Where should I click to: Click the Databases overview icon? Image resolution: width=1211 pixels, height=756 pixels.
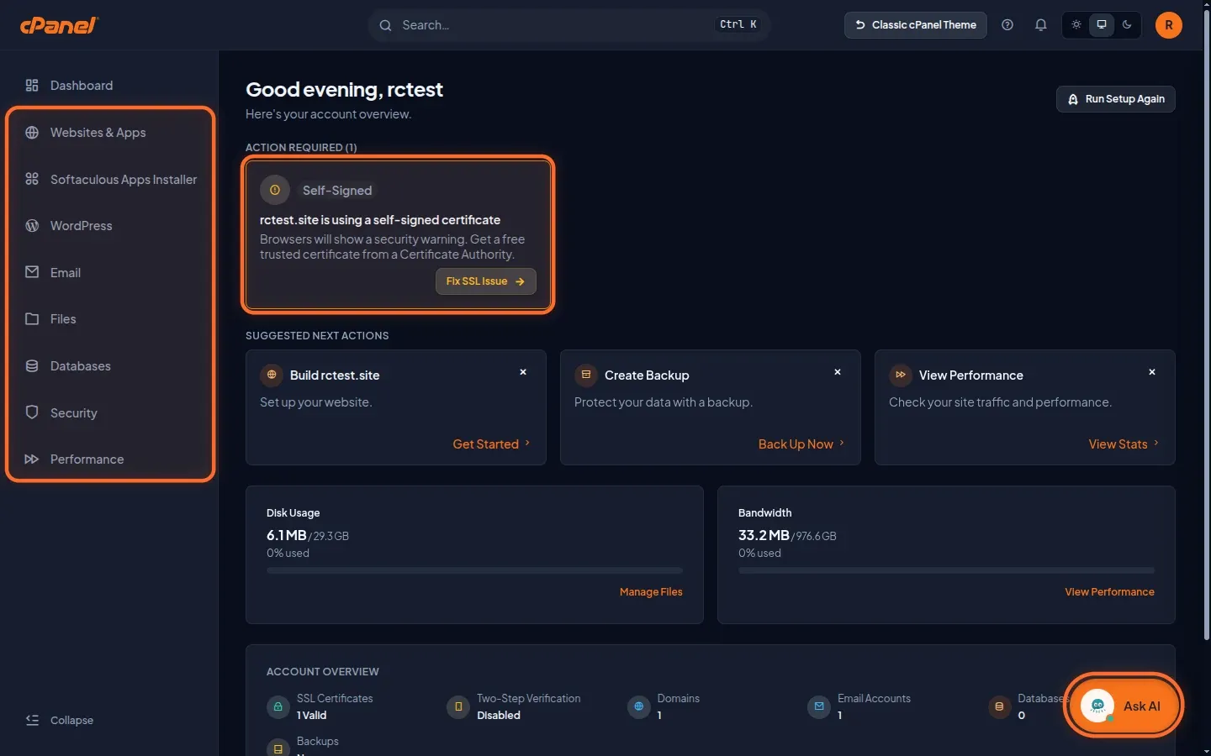999,707
